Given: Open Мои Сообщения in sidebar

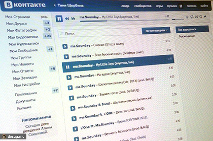Looking at the screenshot, I should tap(23, 51).
